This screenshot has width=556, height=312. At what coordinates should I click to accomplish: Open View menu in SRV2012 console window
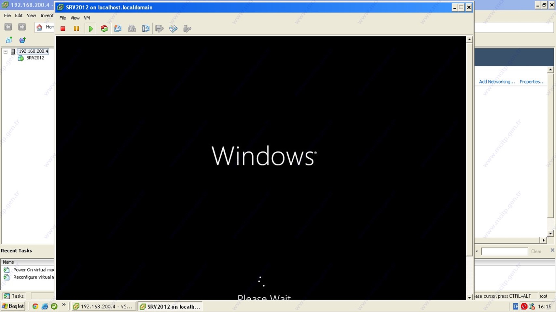click(x=75, y=18)
